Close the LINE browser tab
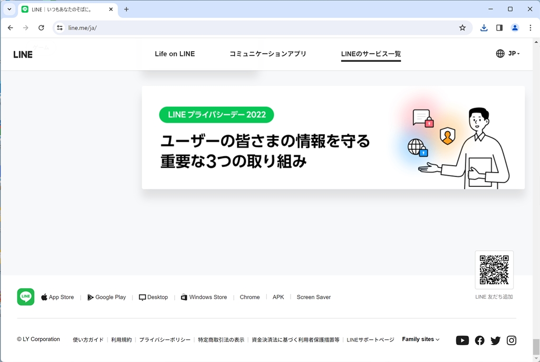 [x=111, y=9]
